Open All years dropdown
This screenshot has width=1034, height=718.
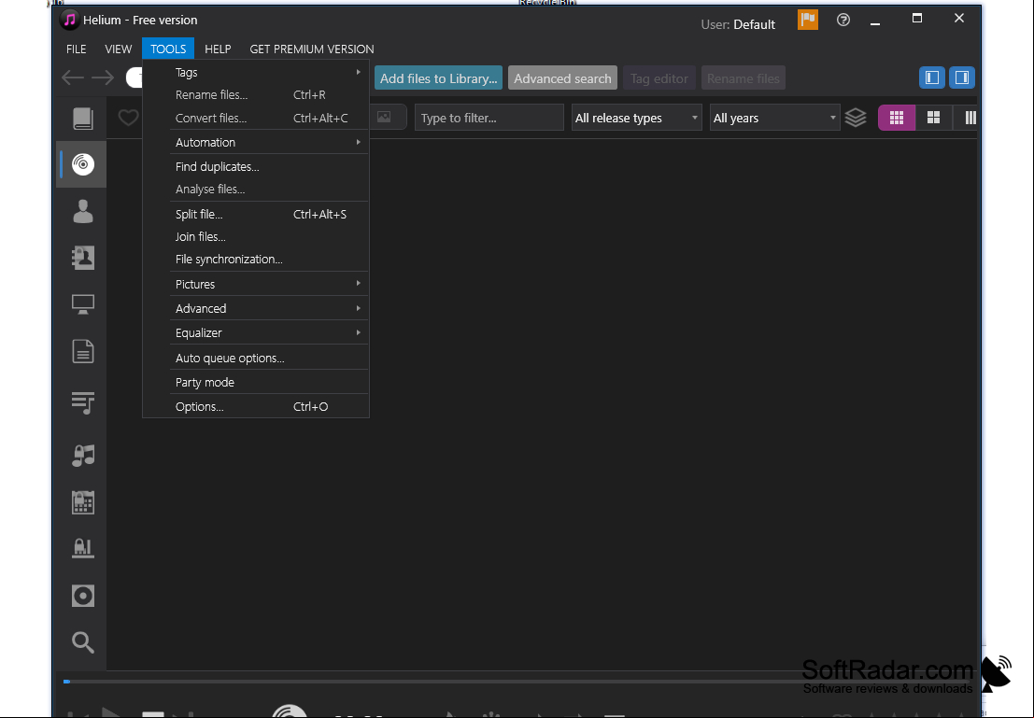click(774, 118)
